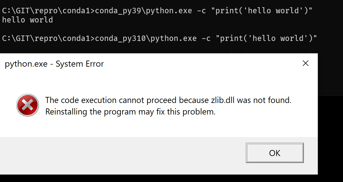Click the X at the dialog's top right
Viewport: 343px width, 182px height.
click(305, 63)
